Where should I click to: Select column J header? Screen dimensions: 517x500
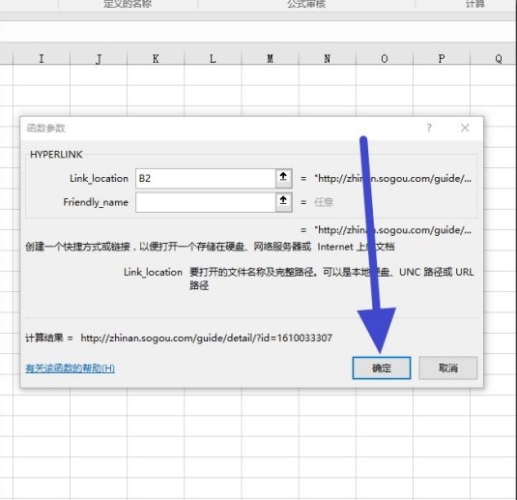(99, 58)
